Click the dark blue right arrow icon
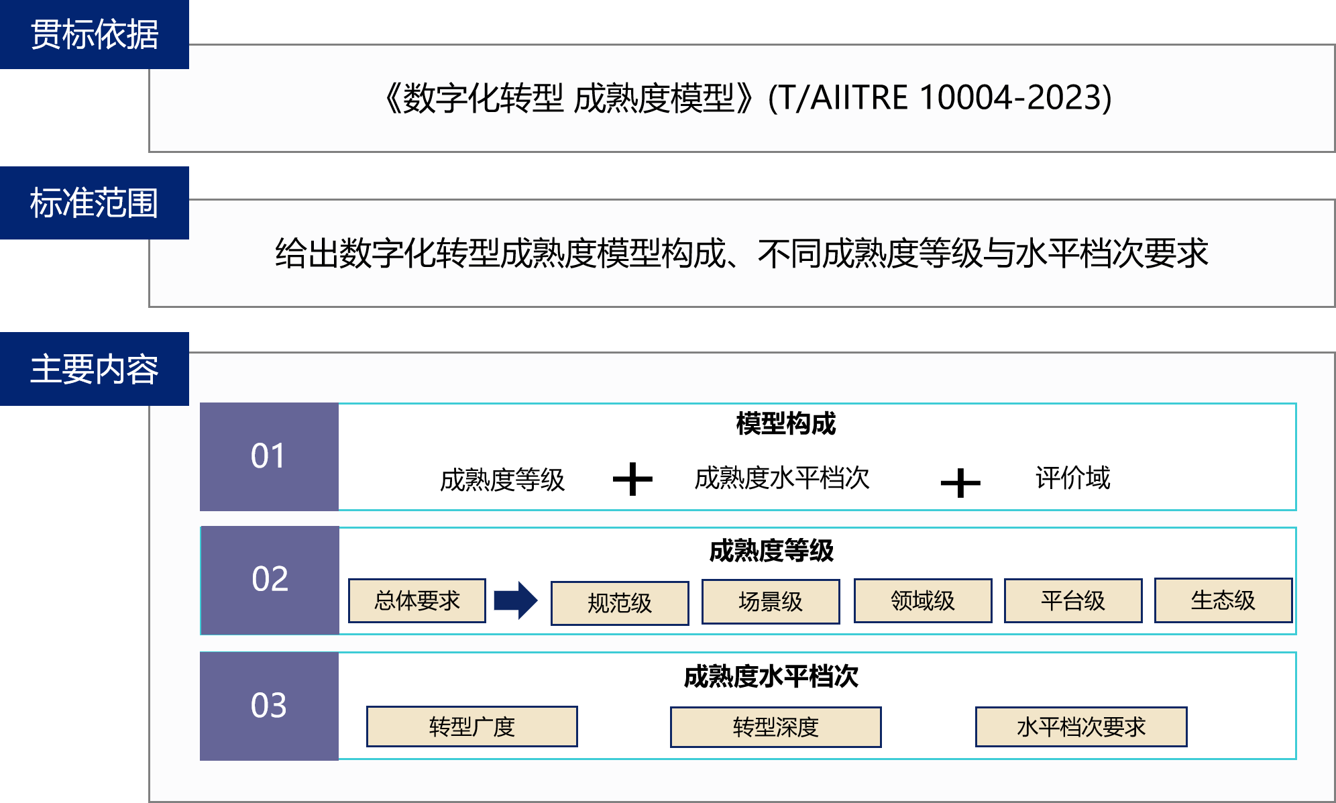Image resolution: width=1336 pixels, height=803 pixels. (515, 600)
